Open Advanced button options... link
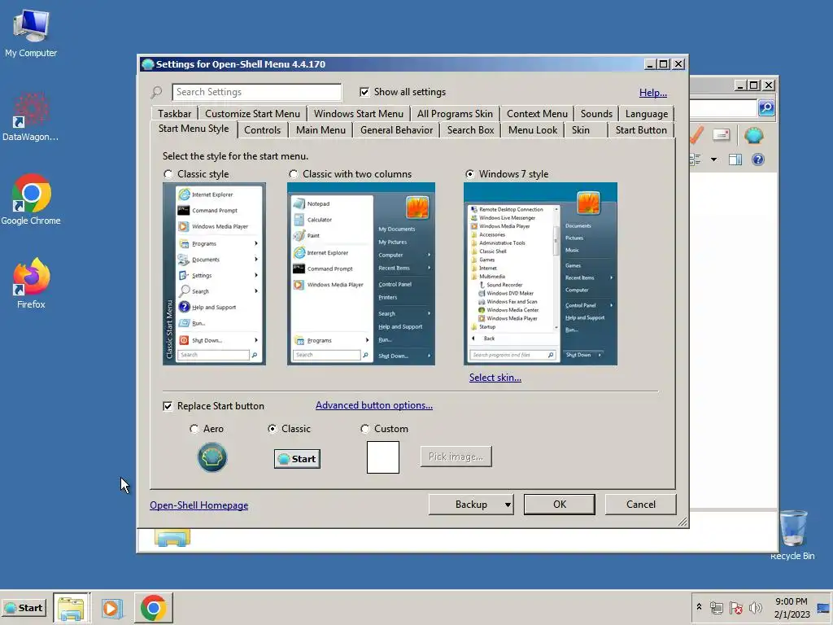The height and width of the screenshot is (625, 833). 374,405
